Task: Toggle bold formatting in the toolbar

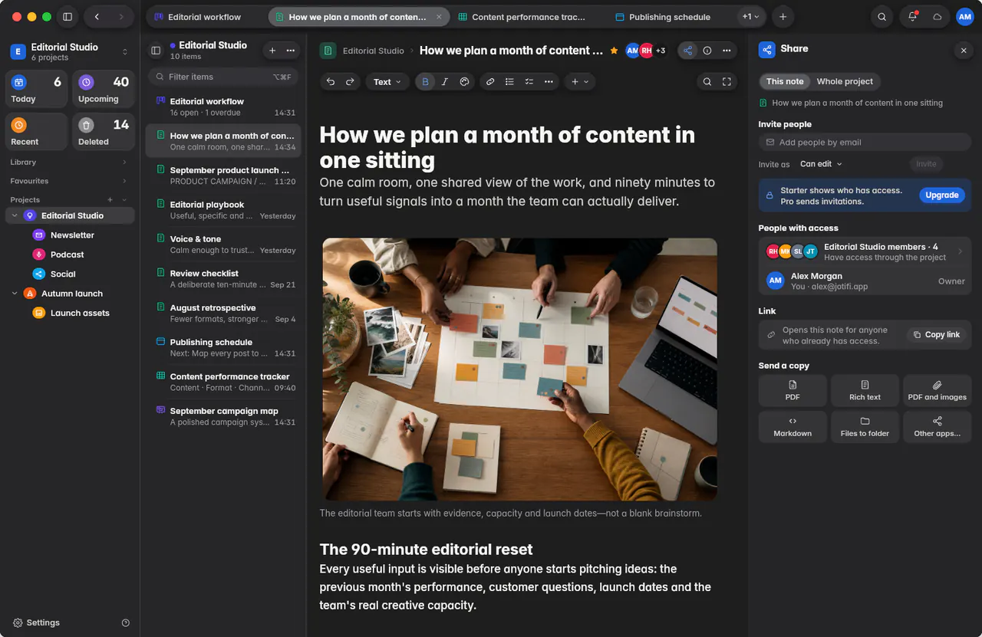Action: 425,82
